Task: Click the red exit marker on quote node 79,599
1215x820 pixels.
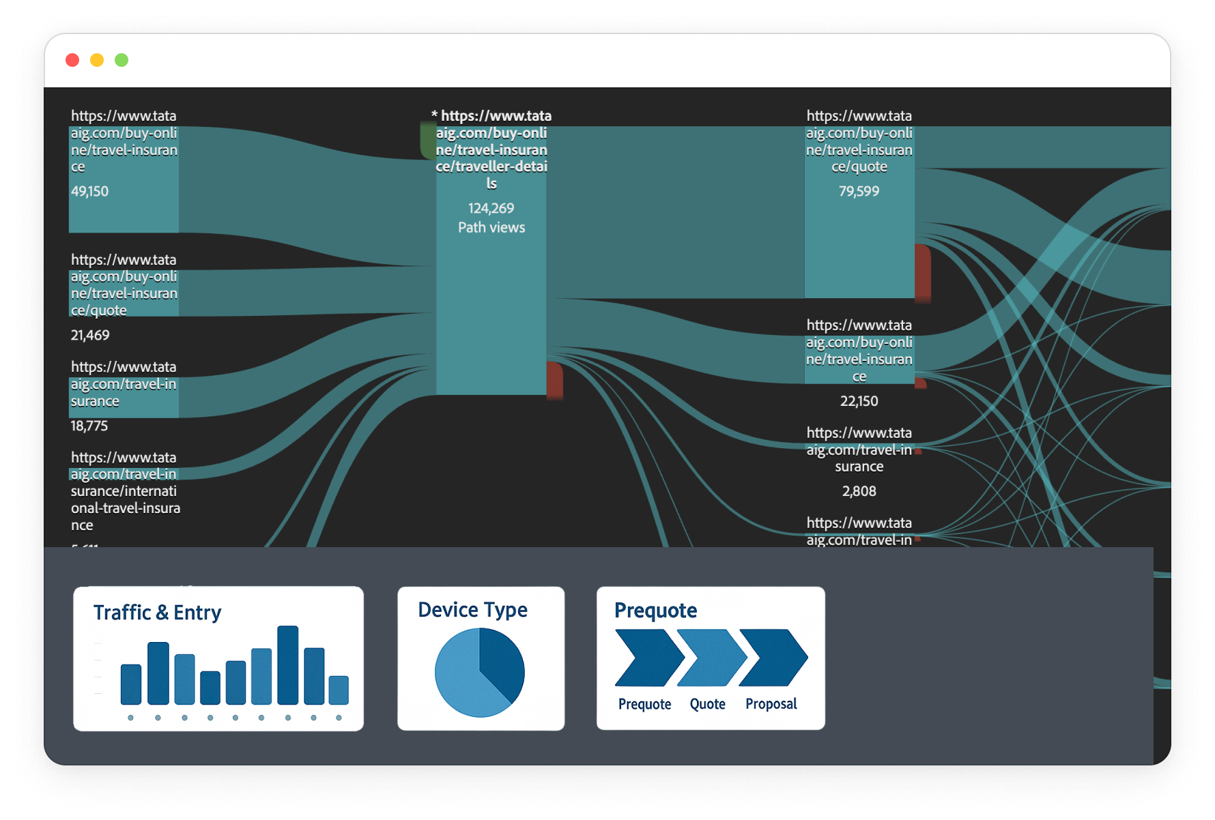Action: [x=923, y=273]
